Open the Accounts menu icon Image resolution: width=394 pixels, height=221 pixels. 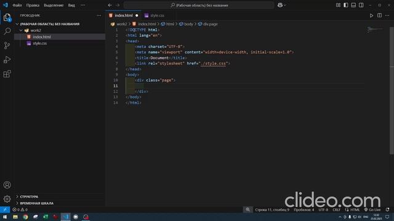pyautogui.click(x=7, y=185)
